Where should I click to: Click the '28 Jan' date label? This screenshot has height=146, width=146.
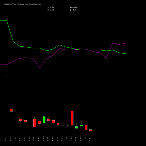coord(20,139)
